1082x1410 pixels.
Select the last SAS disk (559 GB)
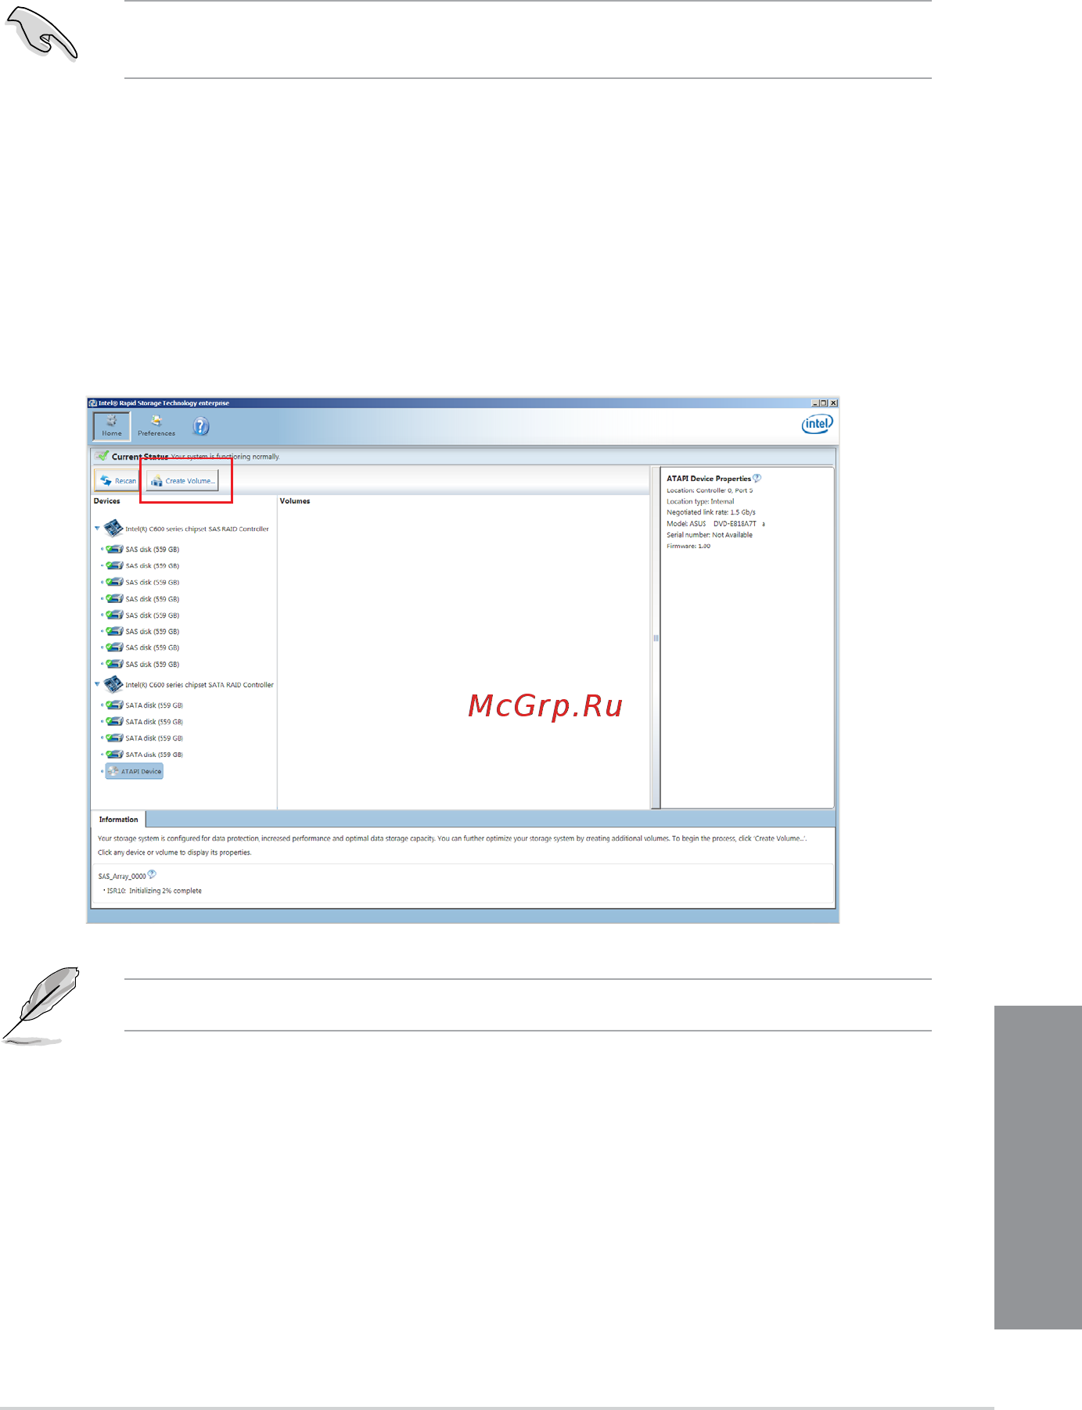point(142,664)
